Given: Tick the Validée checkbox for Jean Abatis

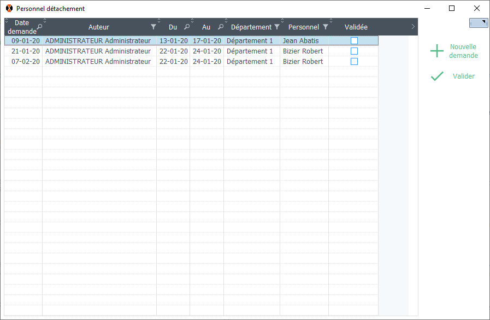Looking at the screenshot, I should pyautogui.click(x=354, y=41).
